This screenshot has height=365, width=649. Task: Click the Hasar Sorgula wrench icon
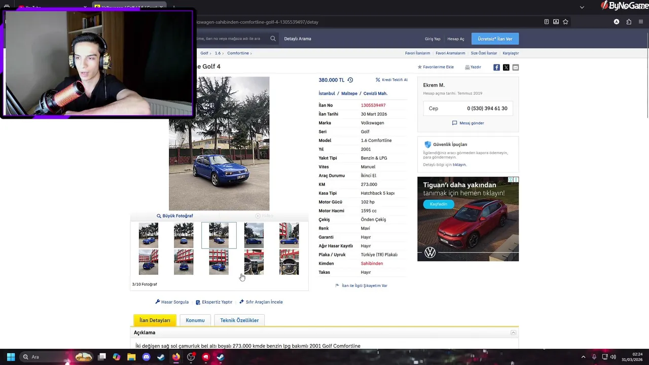click(x=158, y=302)
